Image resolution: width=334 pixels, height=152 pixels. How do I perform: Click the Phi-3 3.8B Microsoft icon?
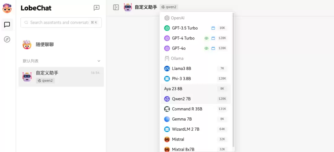tap(167, 79)
